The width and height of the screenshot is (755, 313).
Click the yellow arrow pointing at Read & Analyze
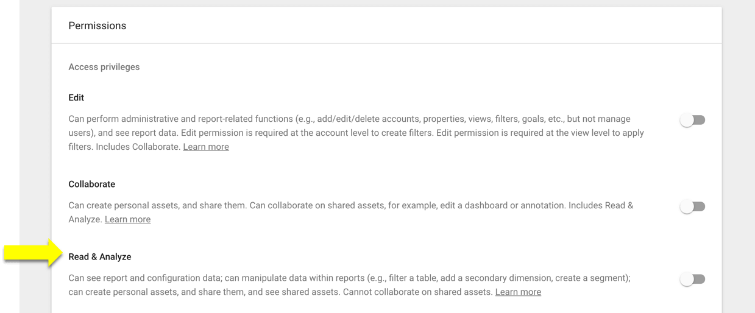(x=34, y=253)
